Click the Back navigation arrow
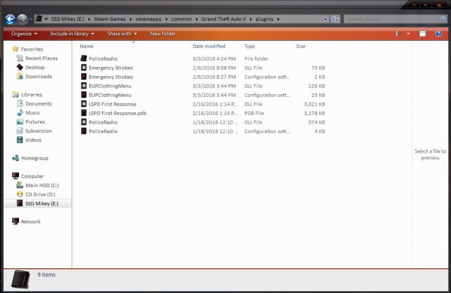Image resolution: width=451 pixels, height=293 pixels. click(x=10, y=19)
